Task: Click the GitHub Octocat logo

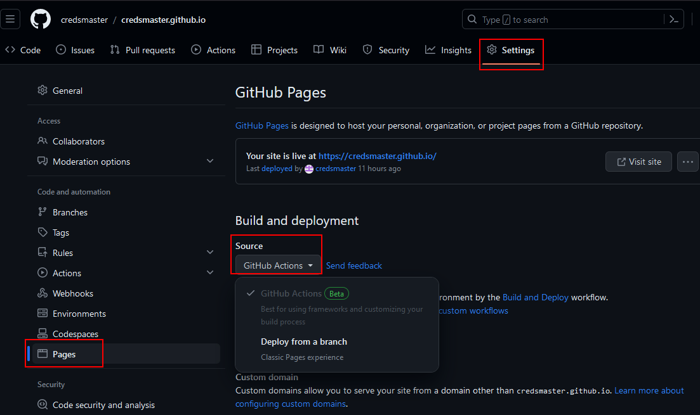Action: click(41, 19)
